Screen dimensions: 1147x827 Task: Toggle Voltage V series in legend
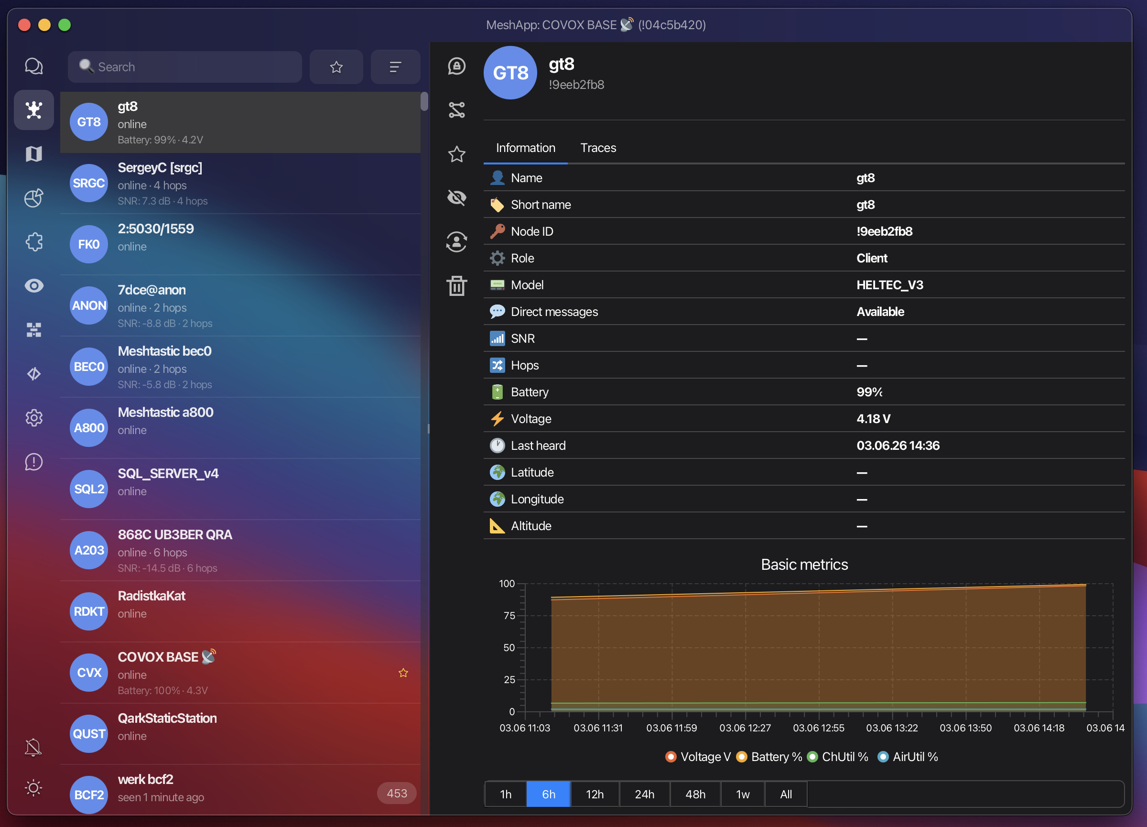tap(698, 757)
